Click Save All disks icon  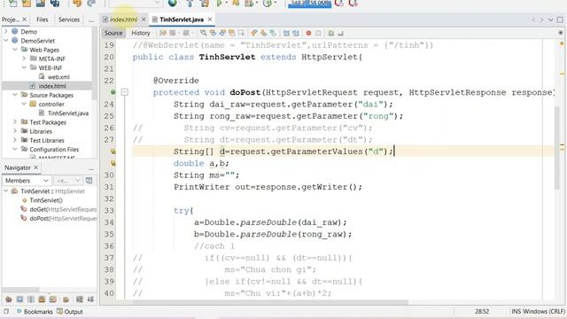[55, 4]
